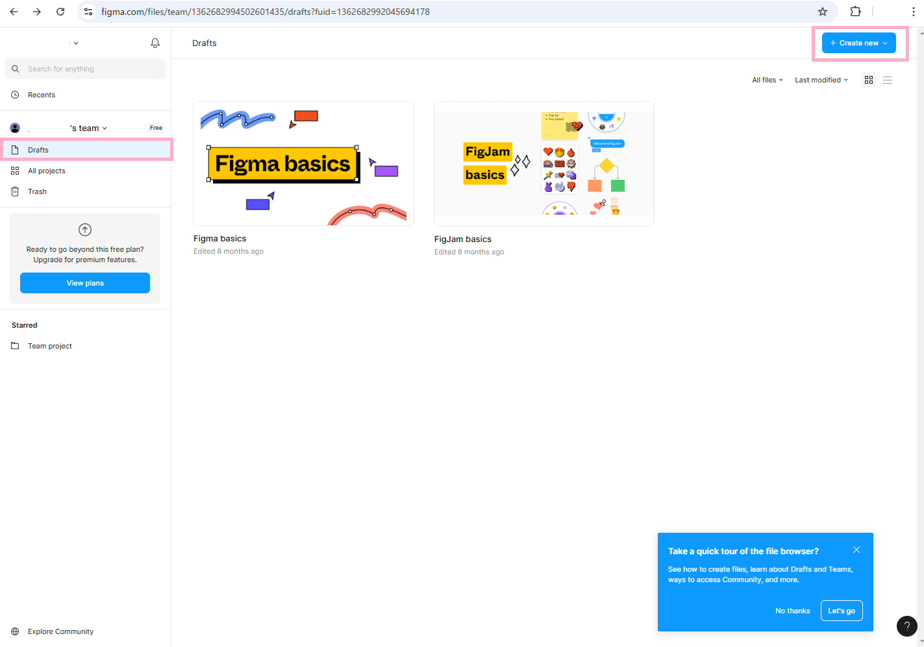Switch to list view icon
The width and height of the screenshot is (924, 647).
(x=888, y=80)
